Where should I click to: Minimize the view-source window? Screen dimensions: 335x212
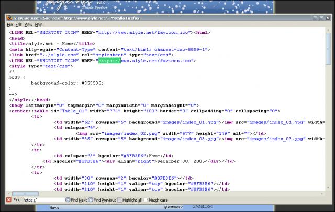pyautogui.click(x=315, y=18)
